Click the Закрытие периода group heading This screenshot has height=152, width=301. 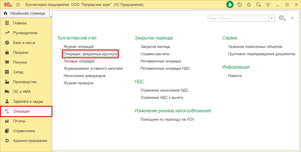click(x=153, y=38)
